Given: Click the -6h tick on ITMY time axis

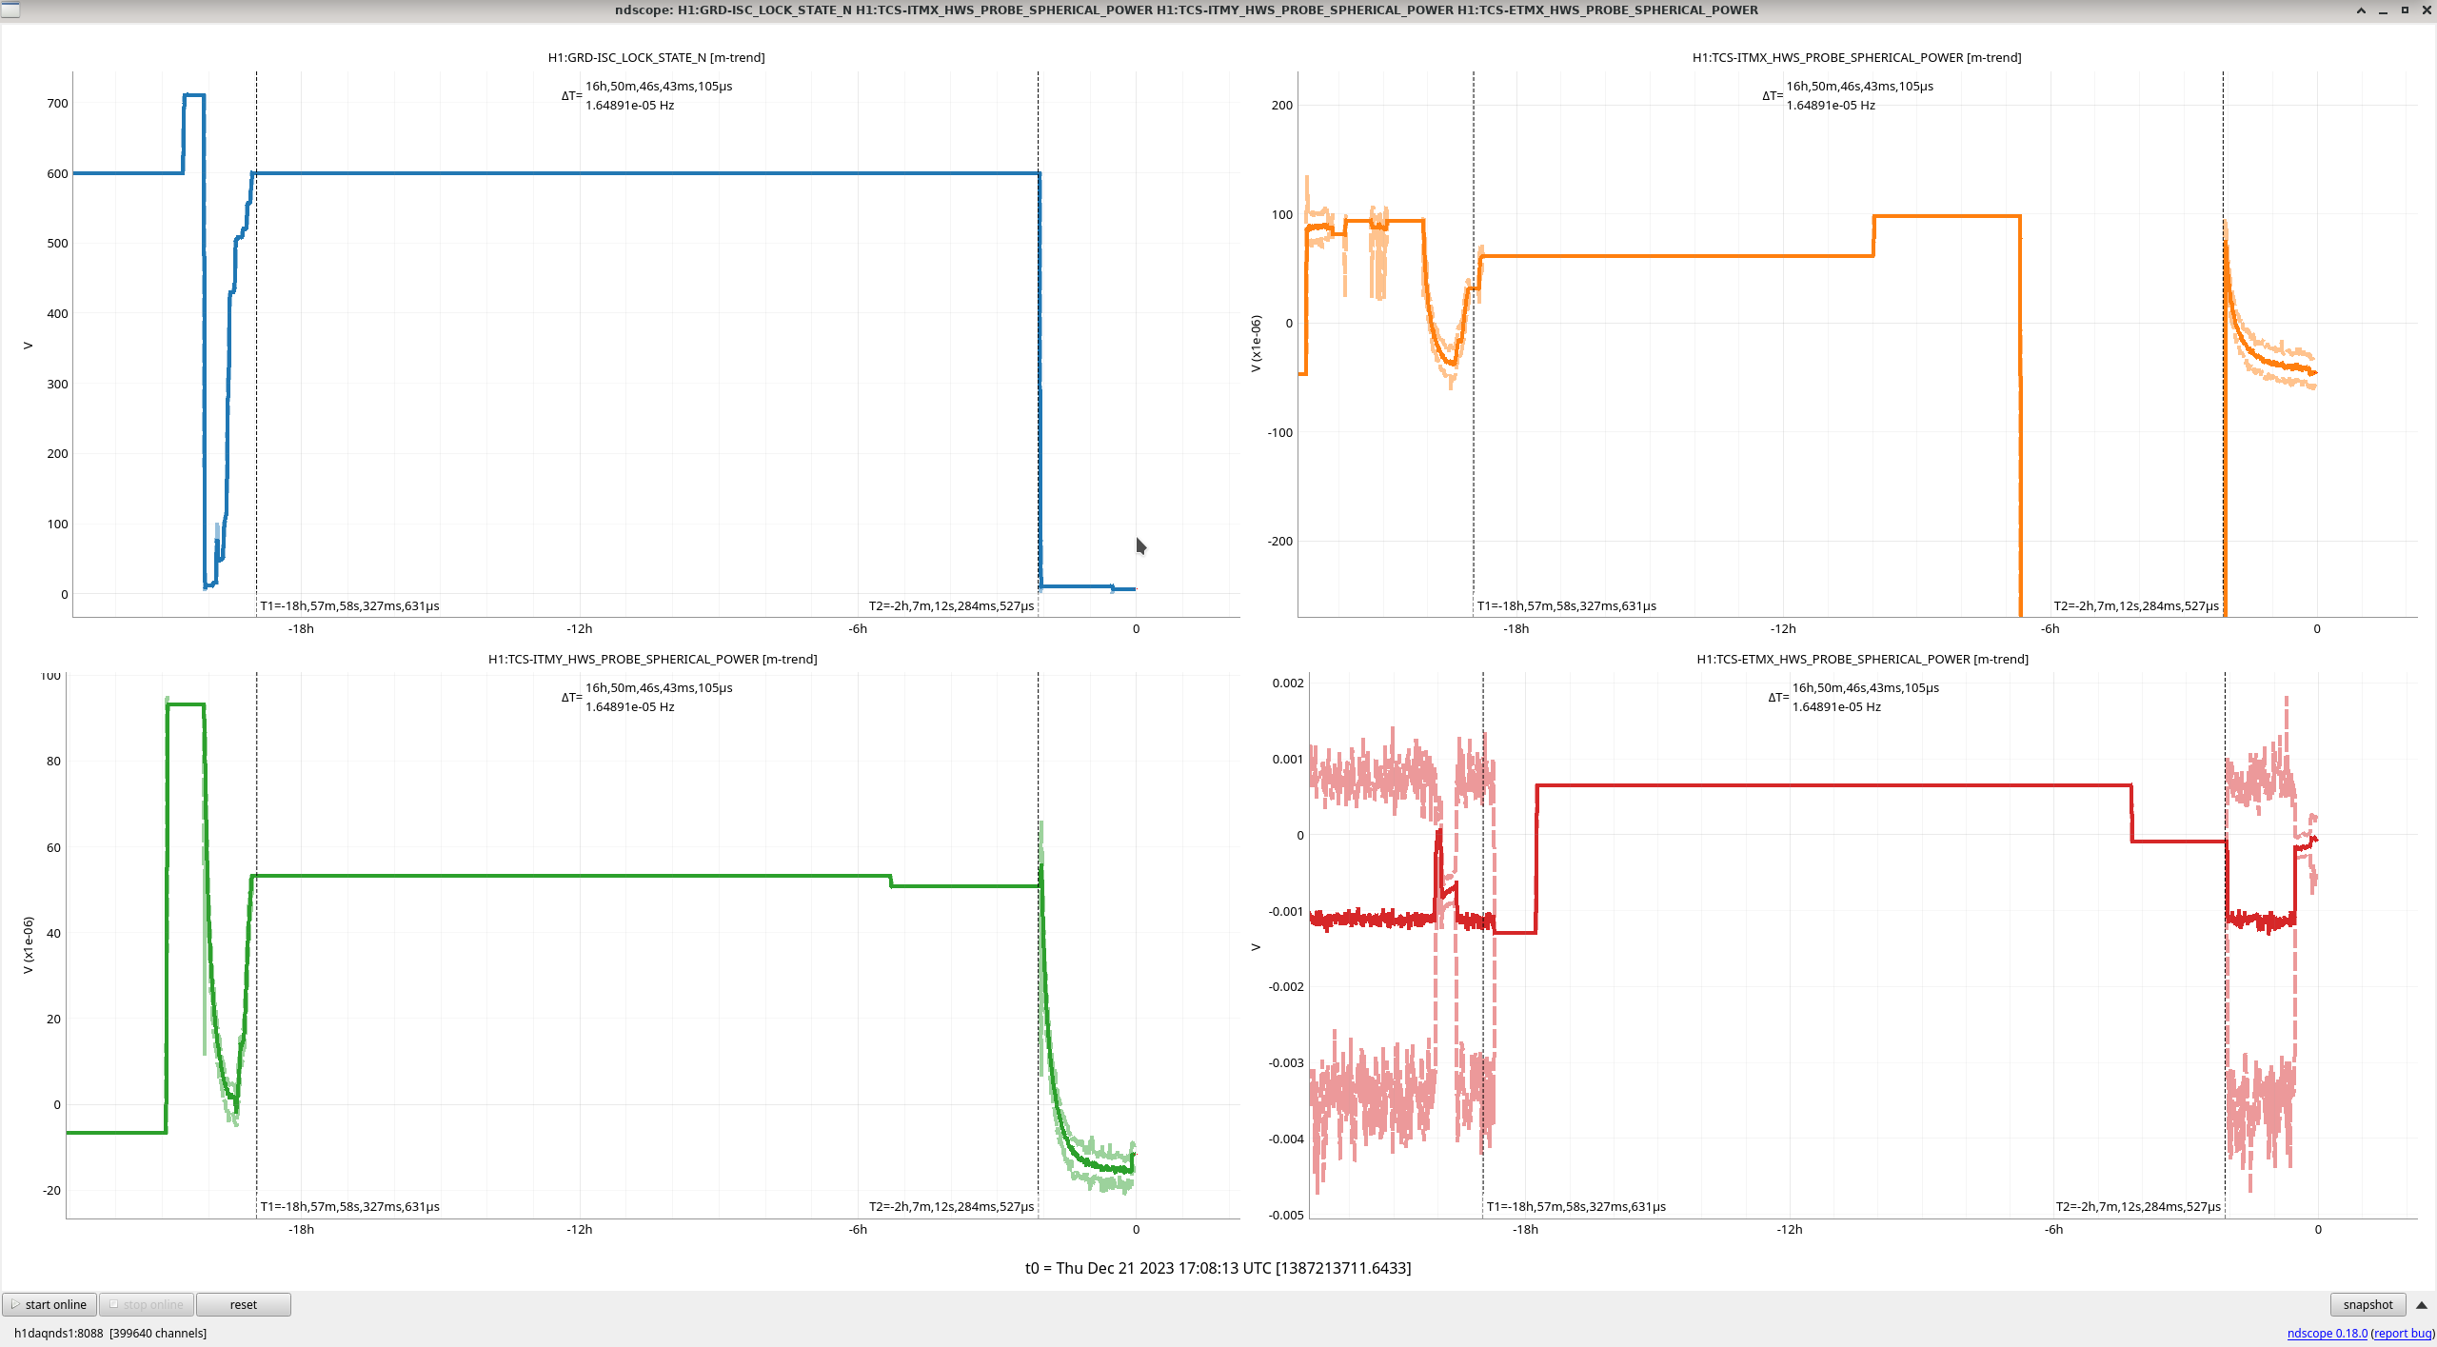Looking at the screenshot, I should click(858, 1229).
